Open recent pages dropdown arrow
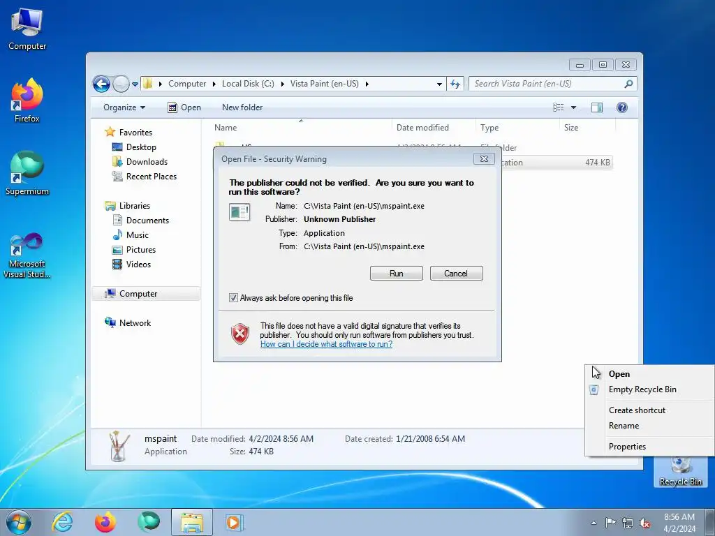The width and height of the screenshot is (715, 536). (135, 84)
